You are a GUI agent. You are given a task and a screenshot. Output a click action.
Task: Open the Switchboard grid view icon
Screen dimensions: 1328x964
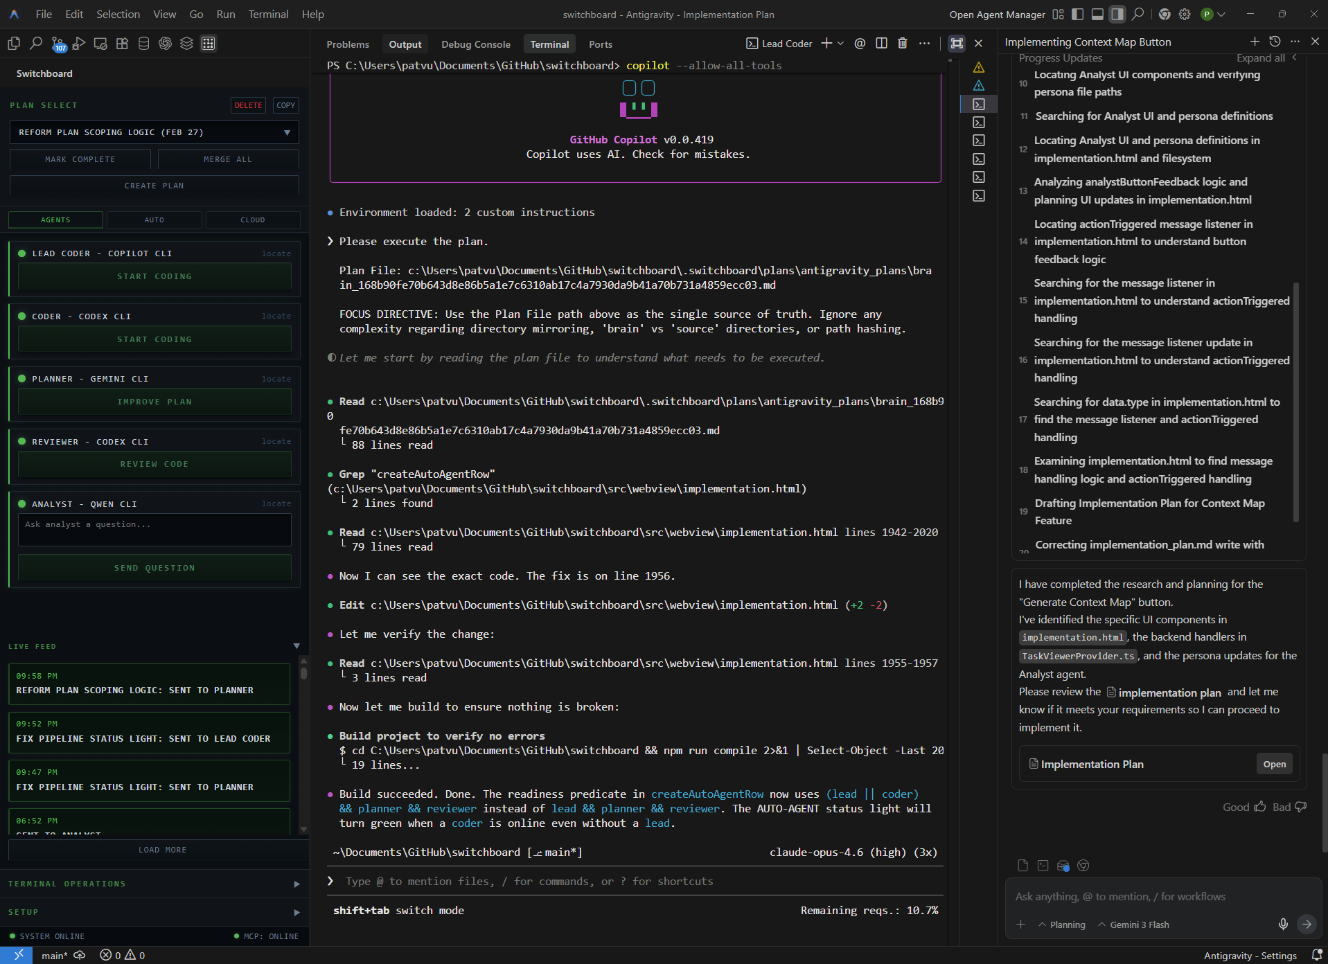[208, 44]
